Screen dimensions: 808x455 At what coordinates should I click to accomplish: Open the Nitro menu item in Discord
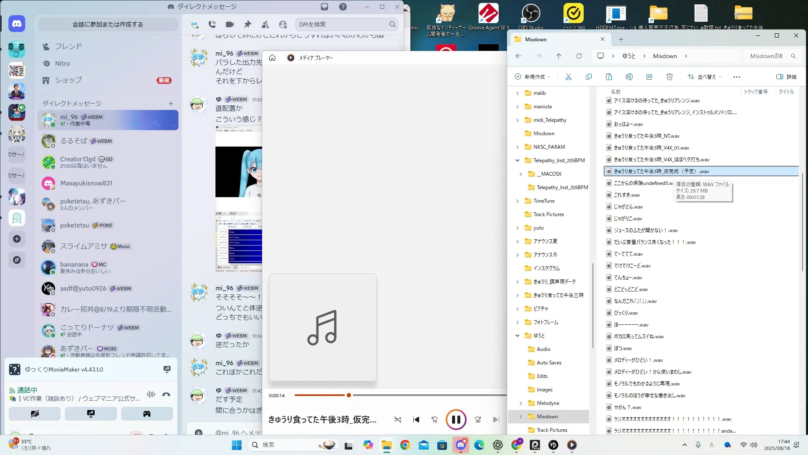tap(62, 64)
